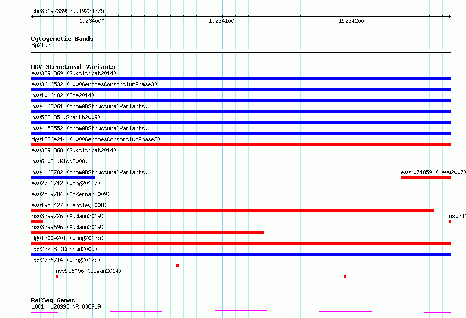Open nsv4168782 (gnomADStructuralVariants) label
466x318 pixels.
point(90,172)
